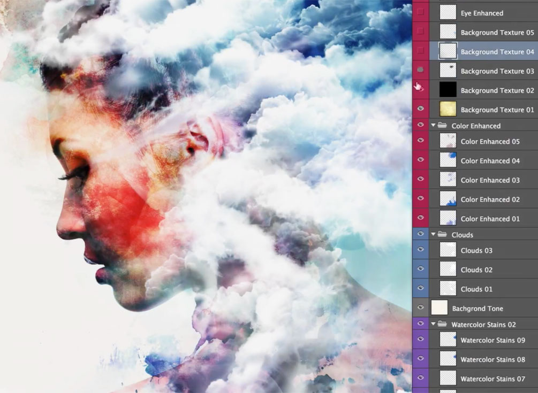The width and height of the screenshot is (538, 393).
Task: Hide Color Enhanced 02 layer
Action: point(420,198)
